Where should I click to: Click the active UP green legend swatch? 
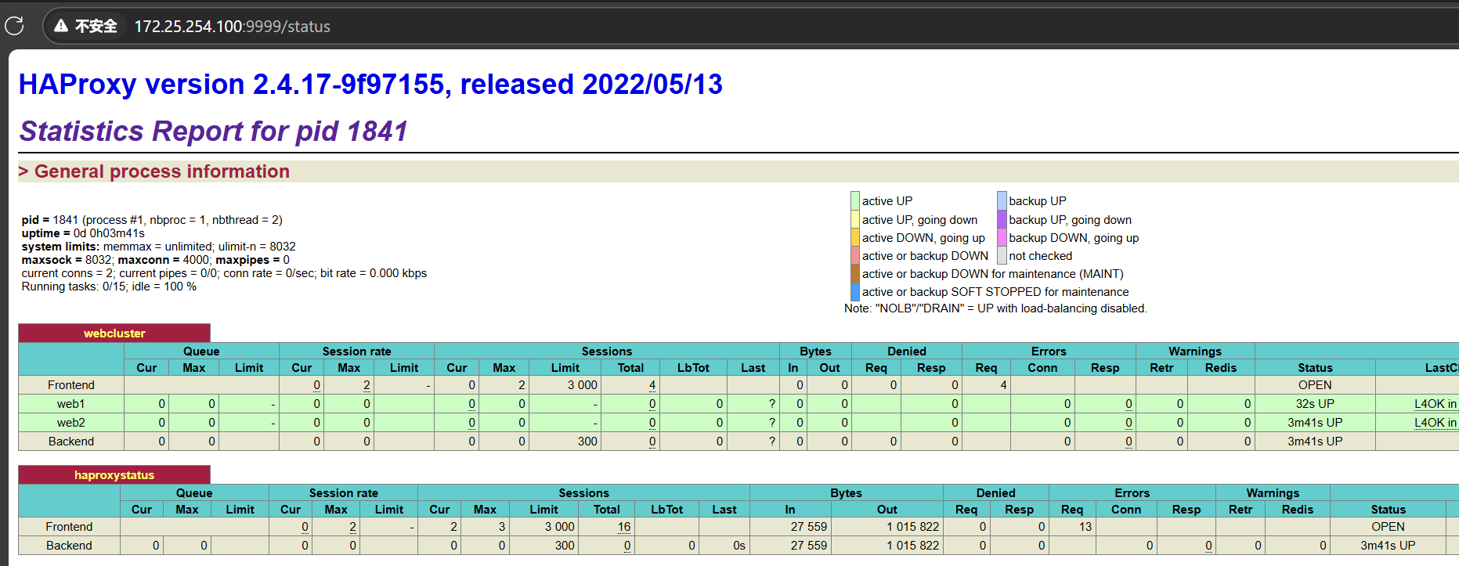(x=855, y=201)
